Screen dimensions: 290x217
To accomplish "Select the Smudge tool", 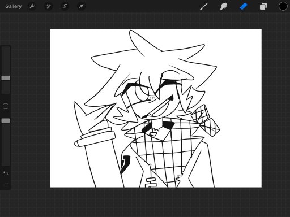I will point(224,6).
